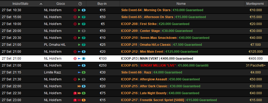Click the blue flag icon on Razz row
268x103 pixels.
pyautogui.click(x=79, y=72)
